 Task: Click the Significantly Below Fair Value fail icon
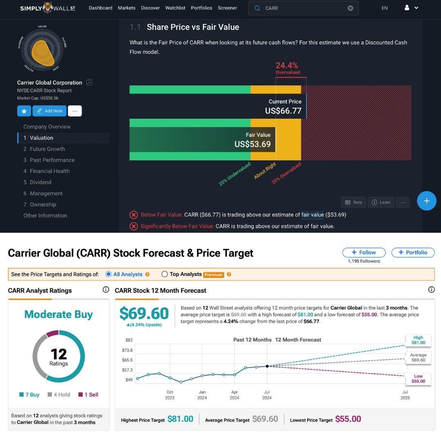[134, 226]
